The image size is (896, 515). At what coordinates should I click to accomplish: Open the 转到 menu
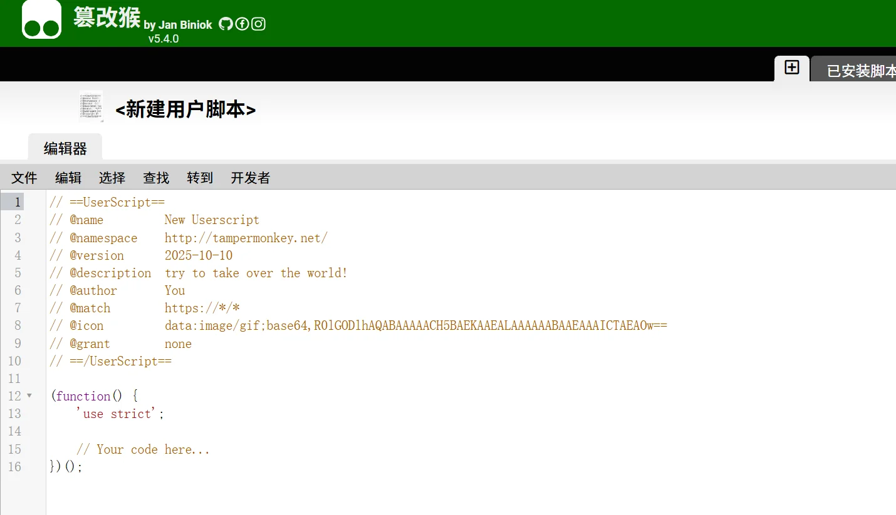(x=199, y=178)
